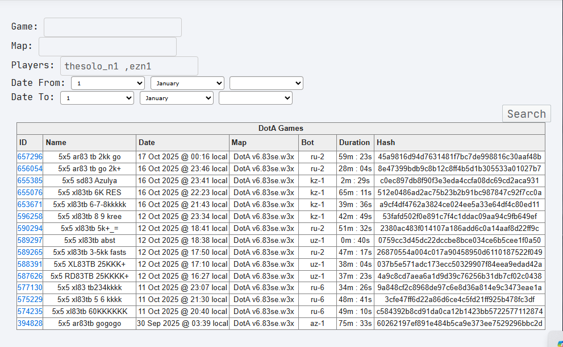Click duration '0m : 40s'
The image size is (563, 347).
coord(355,240)
